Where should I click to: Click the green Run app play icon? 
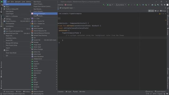click(x=129, y=5)
